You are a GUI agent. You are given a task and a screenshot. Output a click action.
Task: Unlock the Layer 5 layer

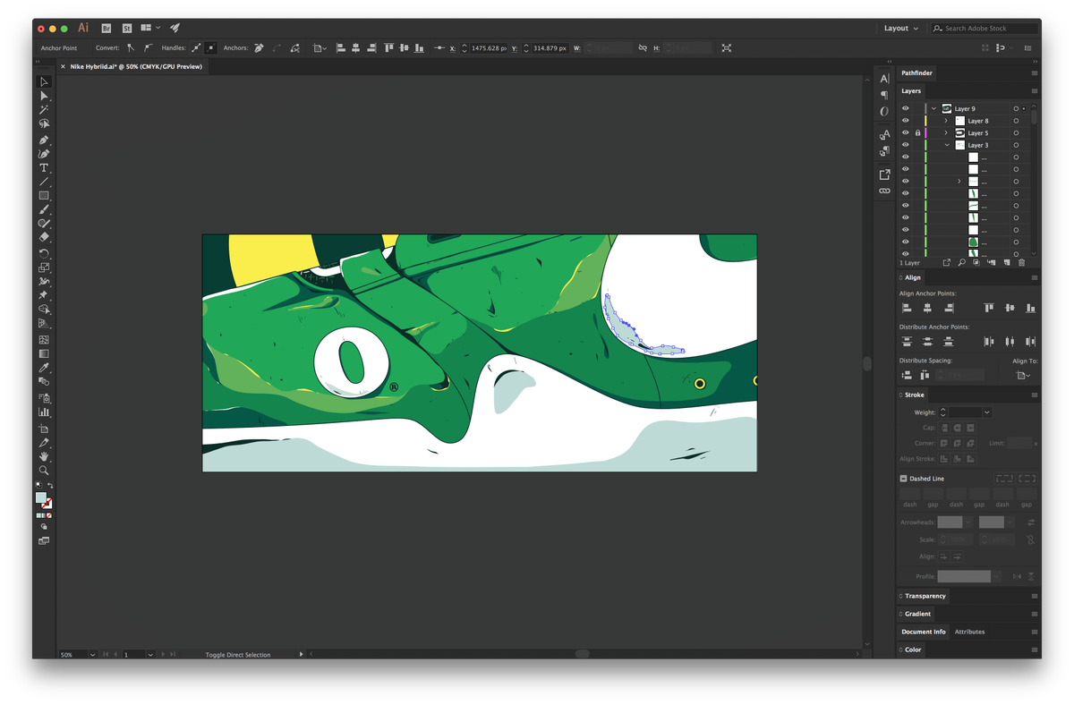pyautogui.click(x=917, y=132)
